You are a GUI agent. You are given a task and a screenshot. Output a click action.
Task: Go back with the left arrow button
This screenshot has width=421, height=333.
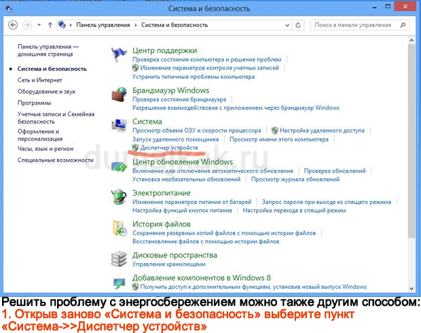coord(13,25)
